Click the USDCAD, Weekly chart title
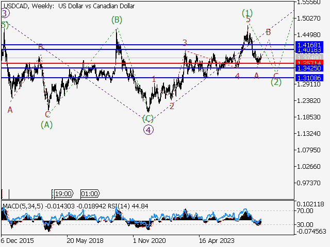 pyautogui.click(x=69, y=6)
